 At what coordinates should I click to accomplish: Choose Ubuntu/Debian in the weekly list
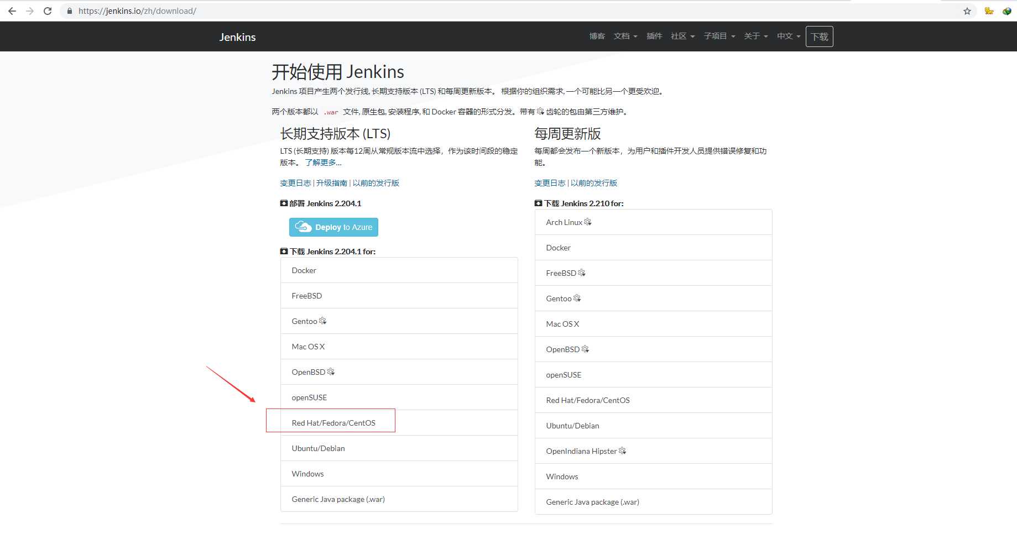[654, 426]
